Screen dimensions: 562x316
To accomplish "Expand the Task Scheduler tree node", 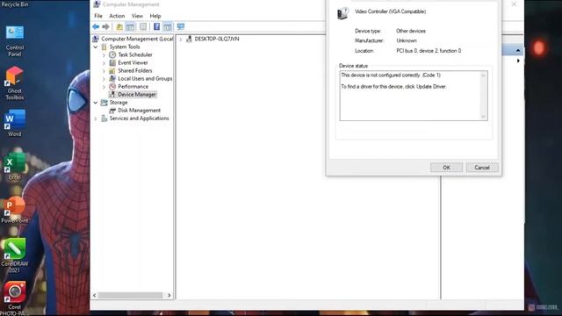I will coord(104,54).
